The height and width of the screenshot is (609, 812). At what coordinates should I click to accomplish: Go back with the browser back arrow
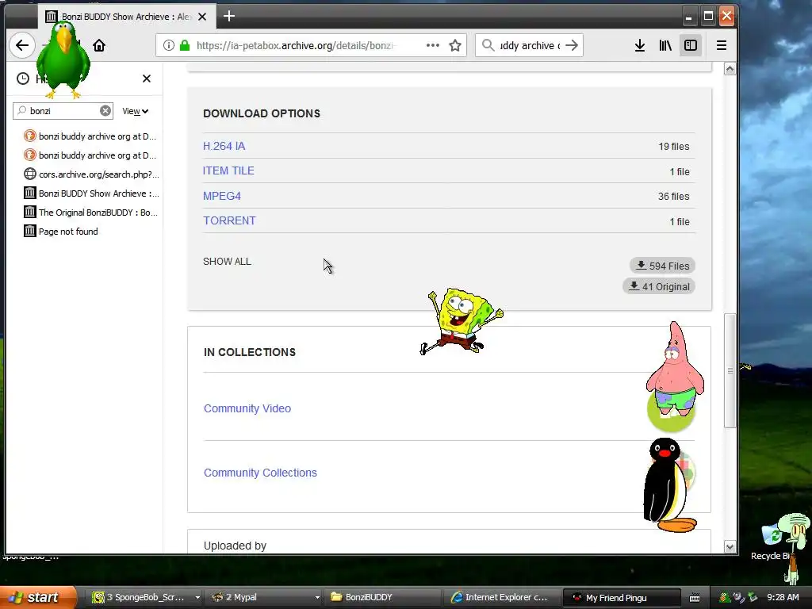point(21,45)
